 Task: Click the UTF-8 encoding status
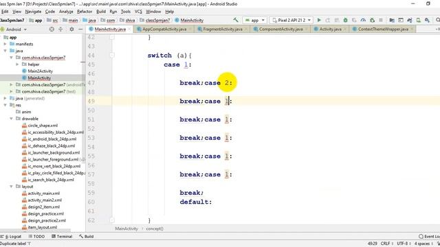click(401, 244)
